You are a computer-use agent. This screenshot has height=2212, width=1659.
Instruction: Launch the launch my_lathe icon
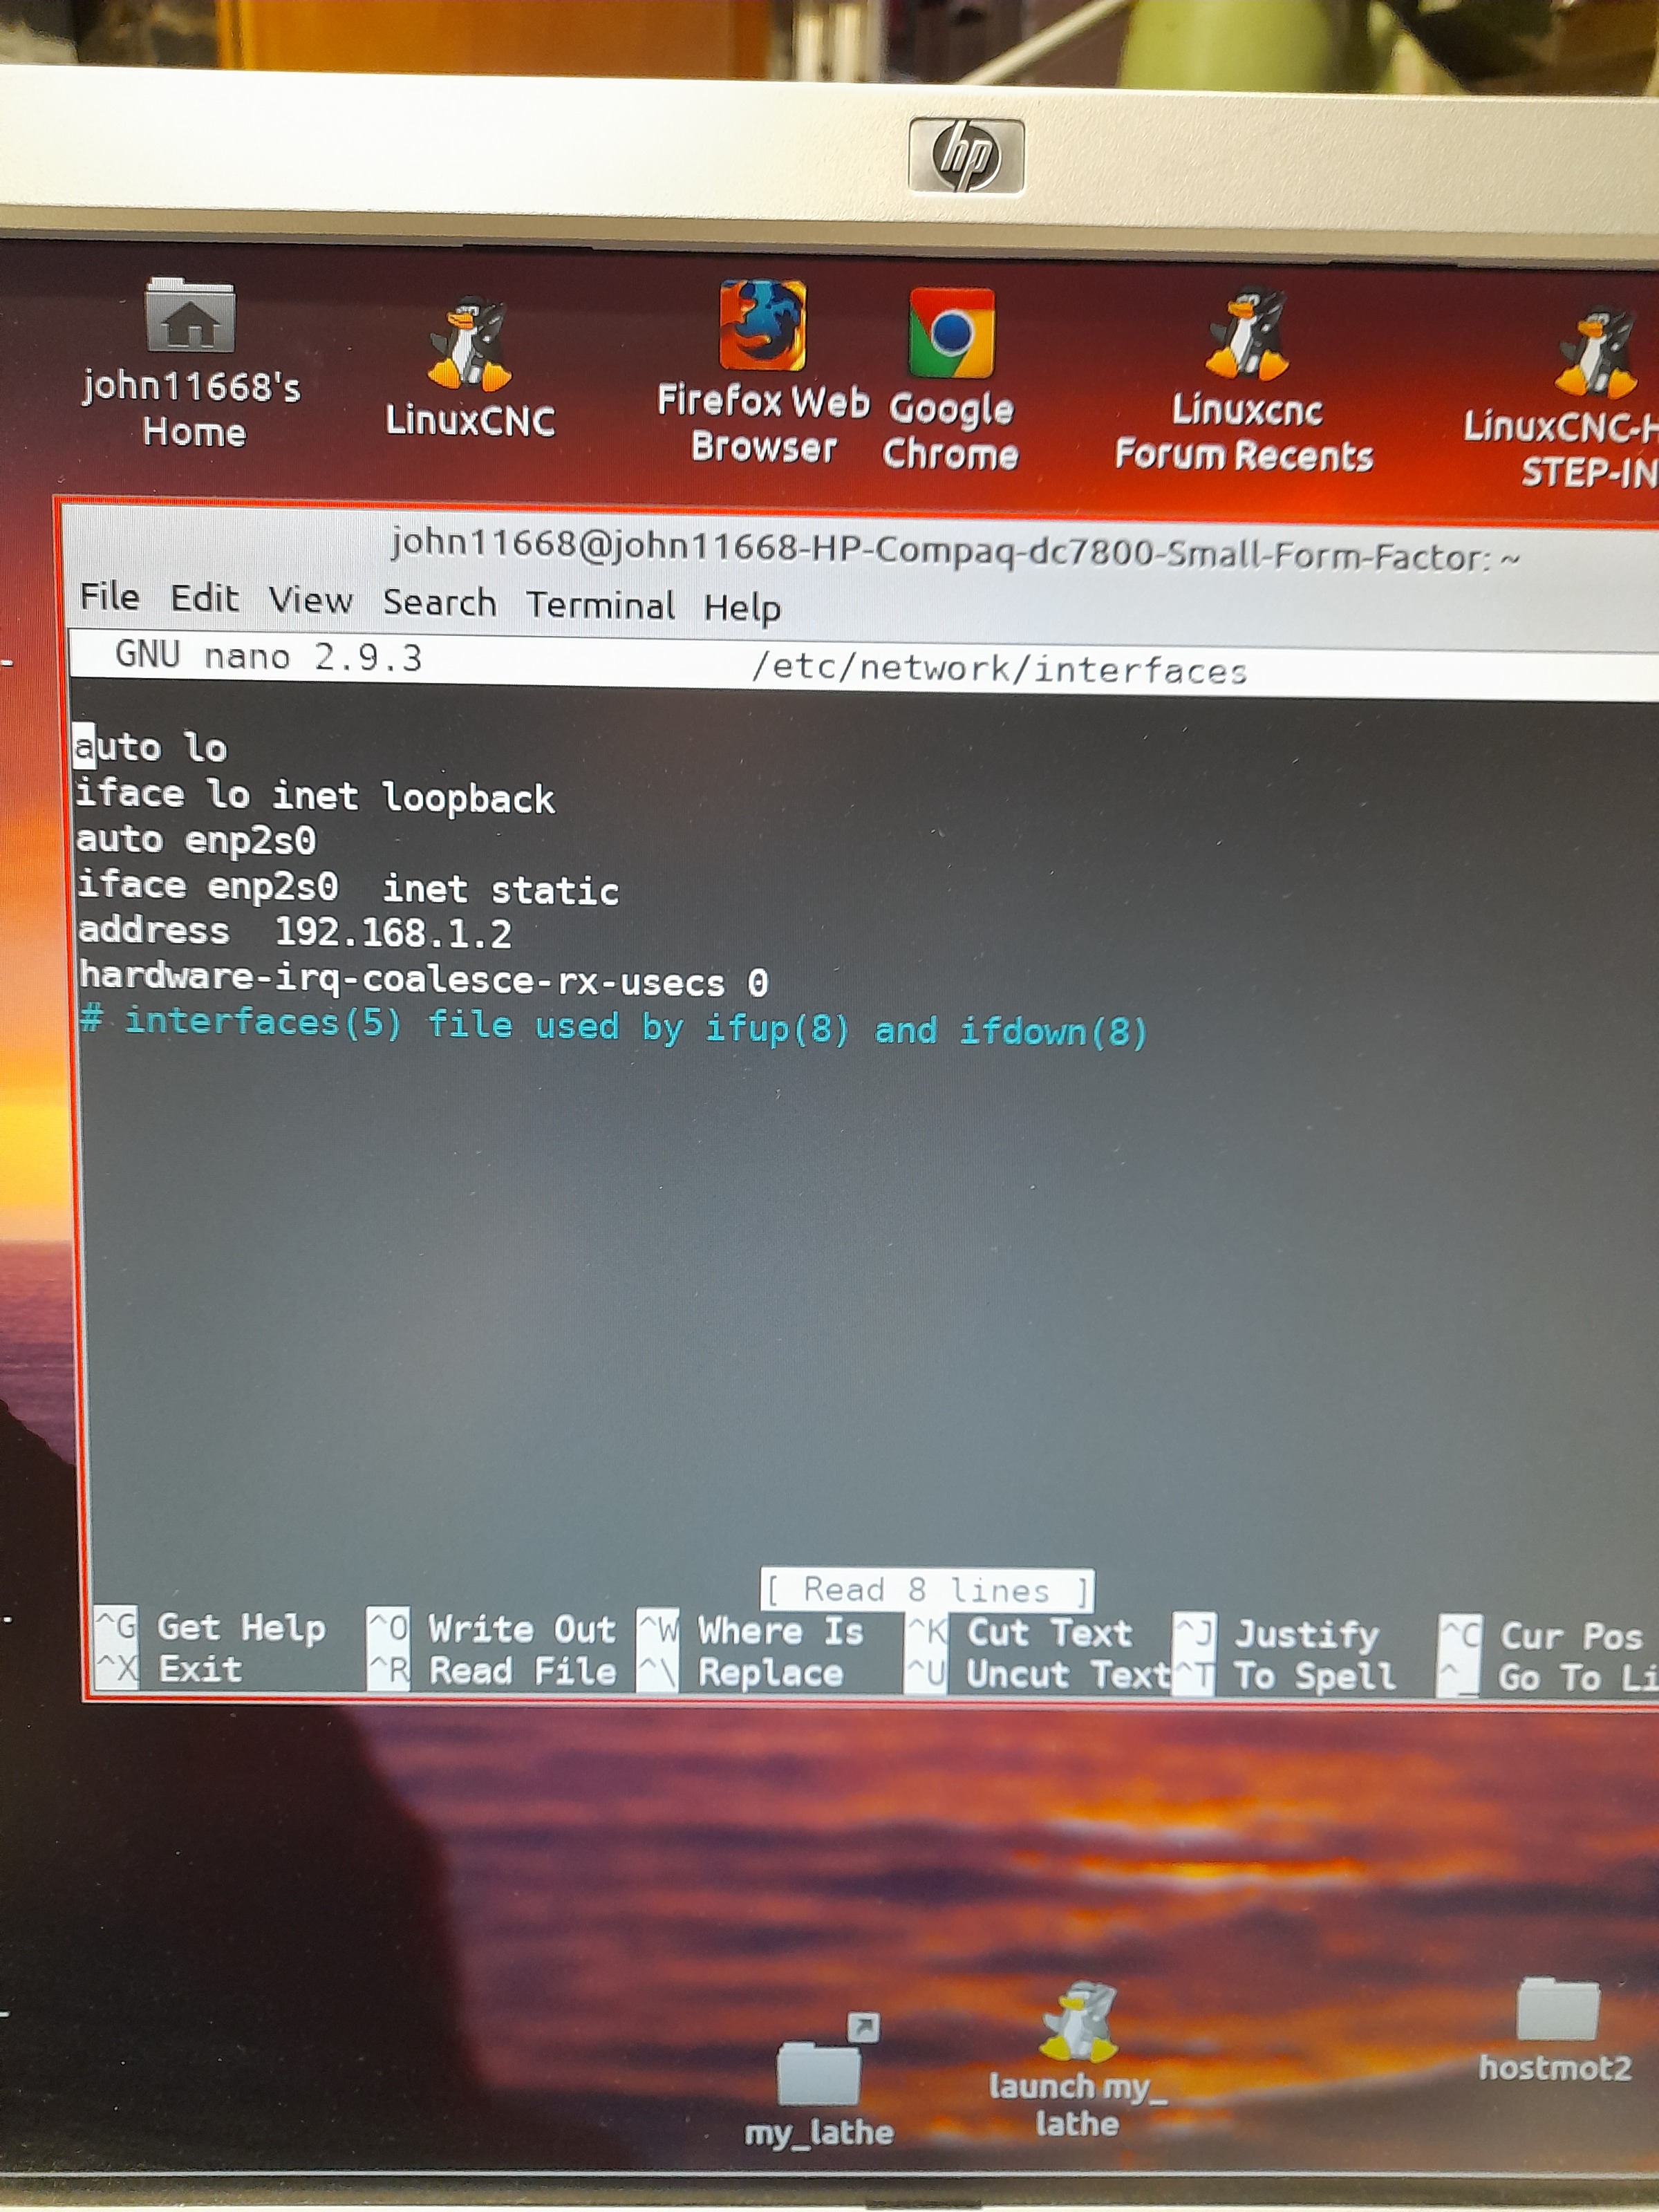1078,2022
